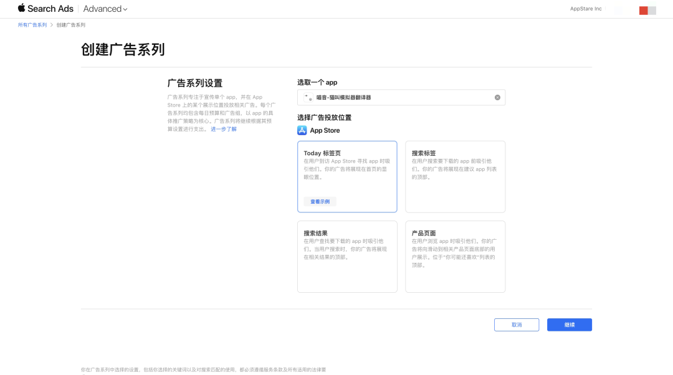The height and width of the screenshot is (375, 673).
Task: Select the 搜索标签 ad placement card
Action: (x=455, y=176)
